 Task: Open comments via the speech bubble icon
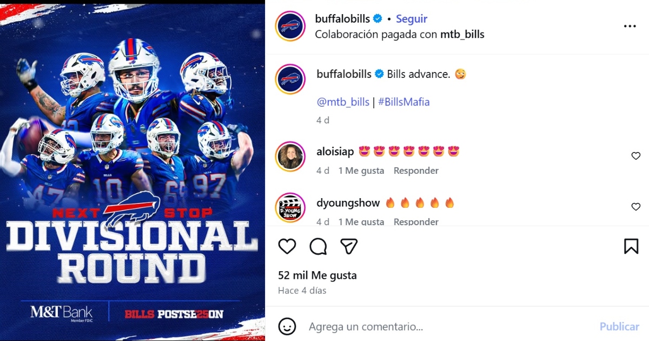coord(318,246)
